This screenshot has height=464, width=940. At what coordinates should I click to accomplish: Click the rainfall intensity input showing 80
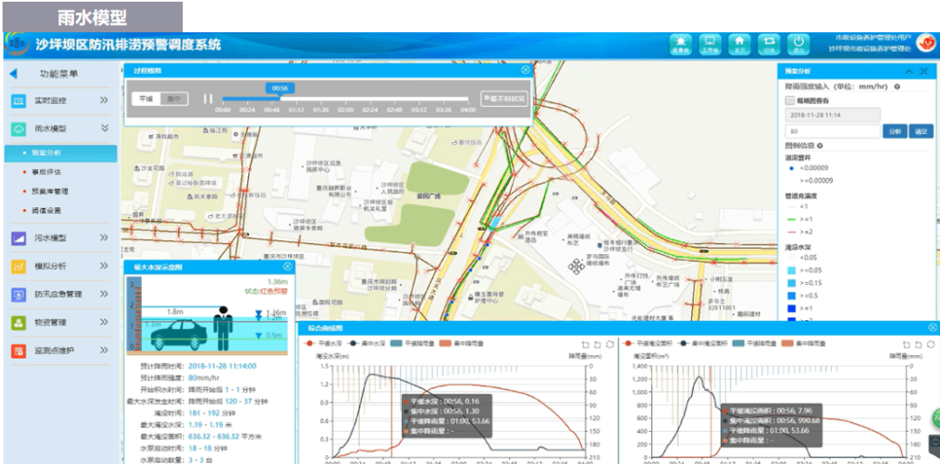tap(832, 131)
